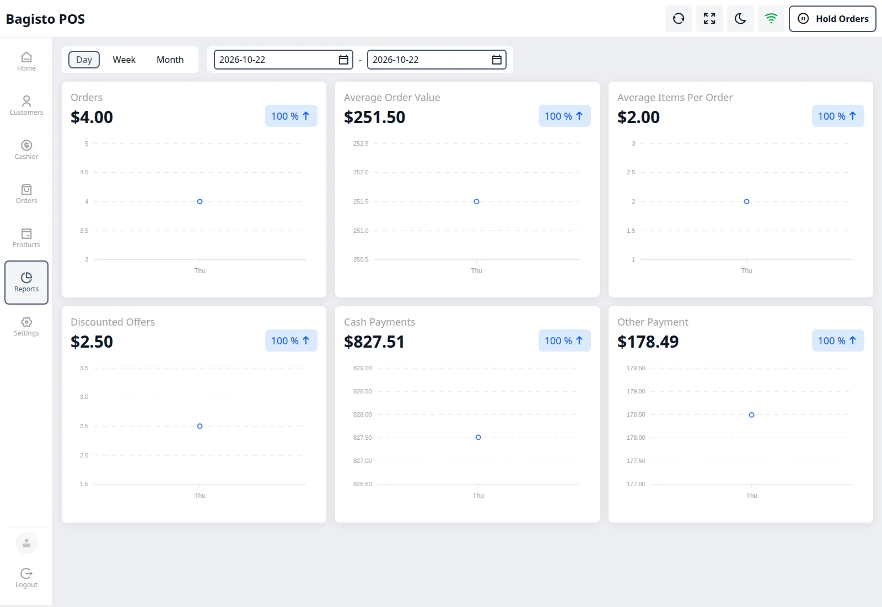This screenshot has width=882, height=607.
Task: Open Hold Orders
Action: tap(832, 19)
